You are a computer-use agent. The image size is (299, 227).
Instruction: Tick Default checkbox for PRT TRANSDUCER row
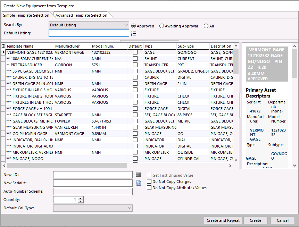coord(135,65)
